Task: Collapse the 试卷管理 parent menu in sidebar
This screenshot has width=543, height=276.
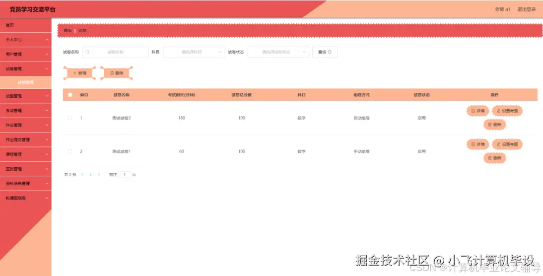Action: pyautogui.click(x=26, y=69)
